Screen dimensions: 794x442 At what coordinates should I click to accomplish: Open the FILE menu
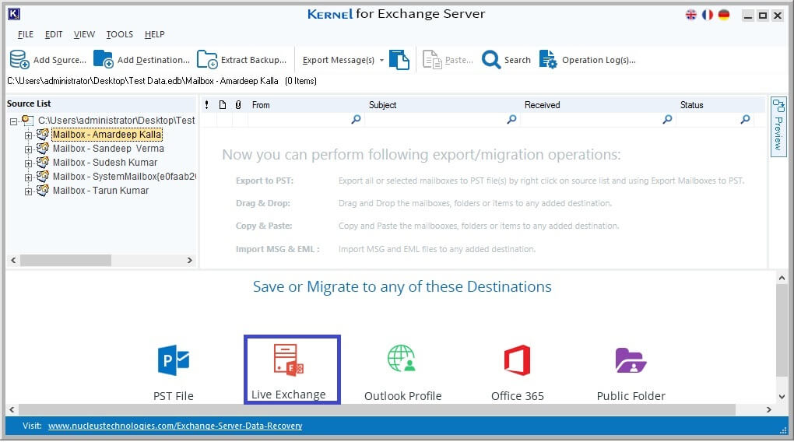25,34
